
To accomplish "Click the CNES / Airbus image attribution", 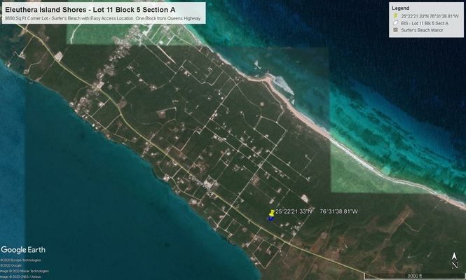I will click(x=20, y=276).
